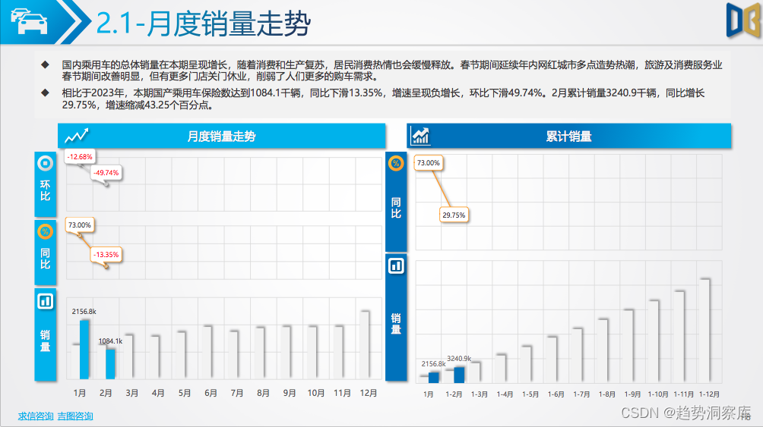Click the blue 2月 bar in the monthly chart
Viewport: 763px width, 427px height.
tap(110, 364)
